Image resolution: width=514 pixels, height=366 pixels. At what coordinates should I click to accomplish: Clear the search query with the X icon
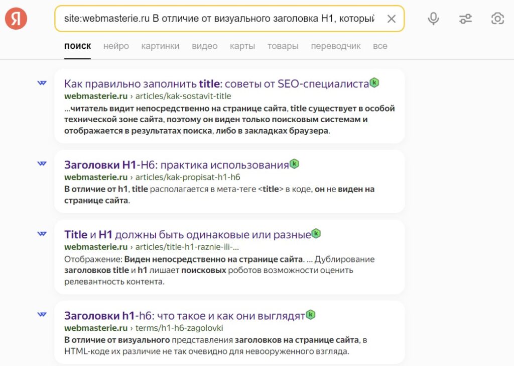tap(392, 18)
